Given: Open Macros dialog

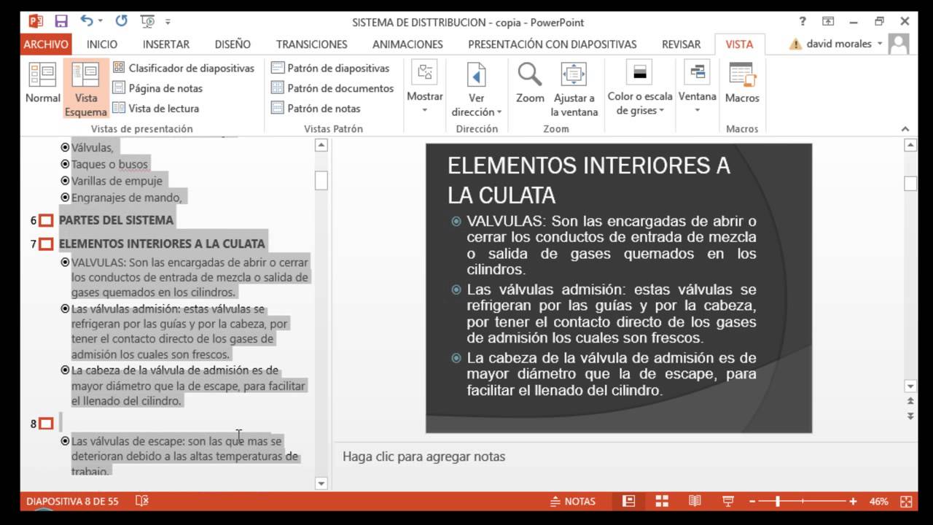Looking at the screenshot, I should [742, 83].
